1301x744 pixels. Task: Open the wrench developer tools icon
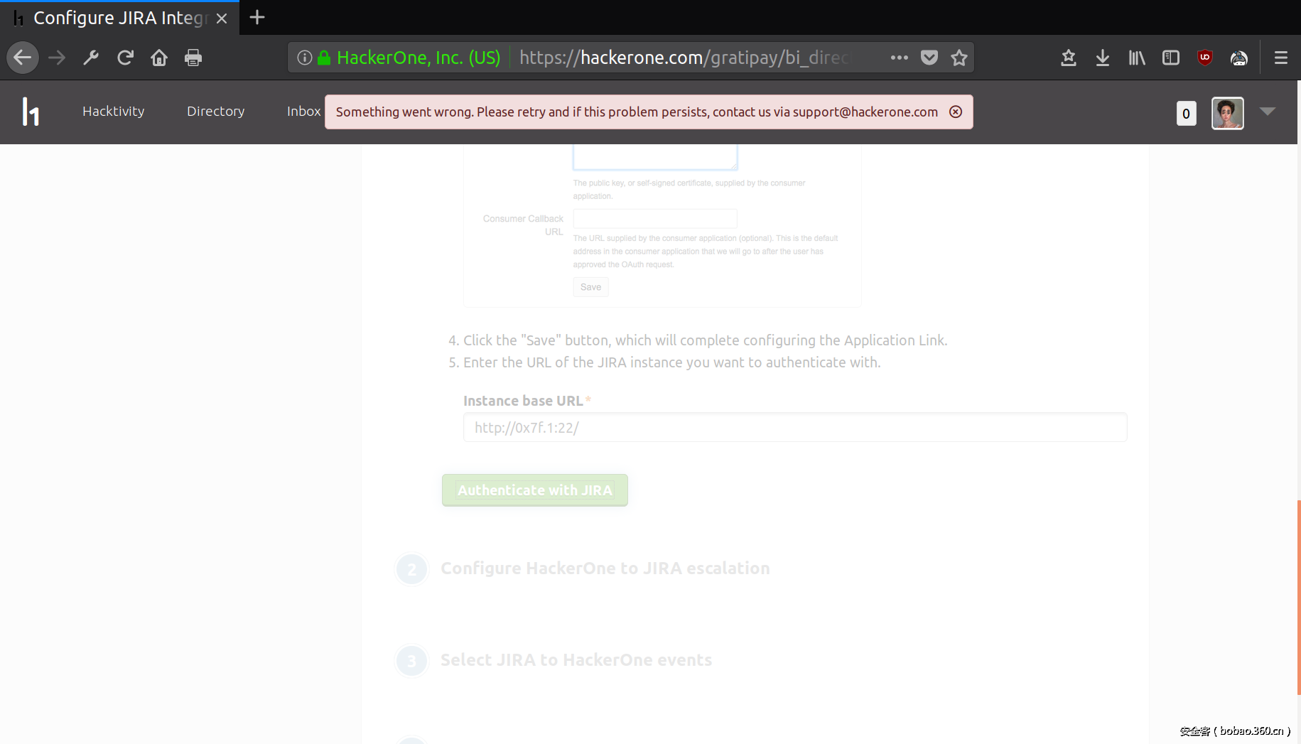91,58
